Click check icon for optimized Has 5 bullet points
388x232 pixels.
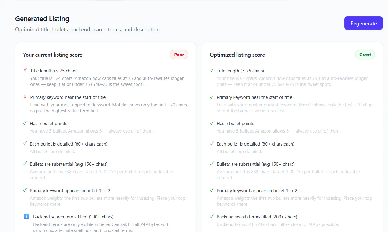coord(212,123)
